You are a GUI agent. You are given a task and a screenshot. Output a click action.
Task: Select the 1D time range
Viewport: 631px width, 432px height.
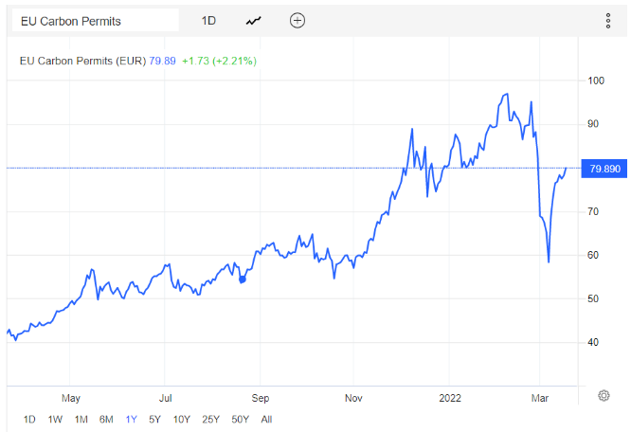pyautogui.click(x=29, y=419)
